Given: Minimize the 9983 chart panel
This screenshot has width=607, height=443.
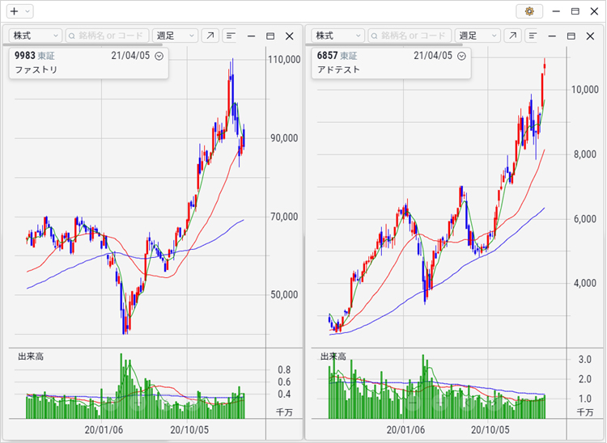Looking at the screenshot, I should point(251,36).
